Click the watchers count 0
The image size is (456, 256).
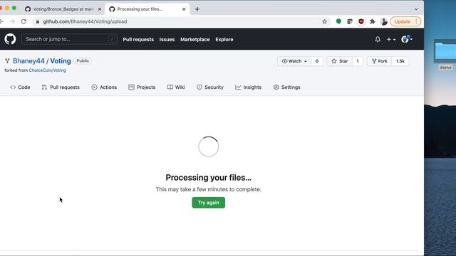point(317,61)
